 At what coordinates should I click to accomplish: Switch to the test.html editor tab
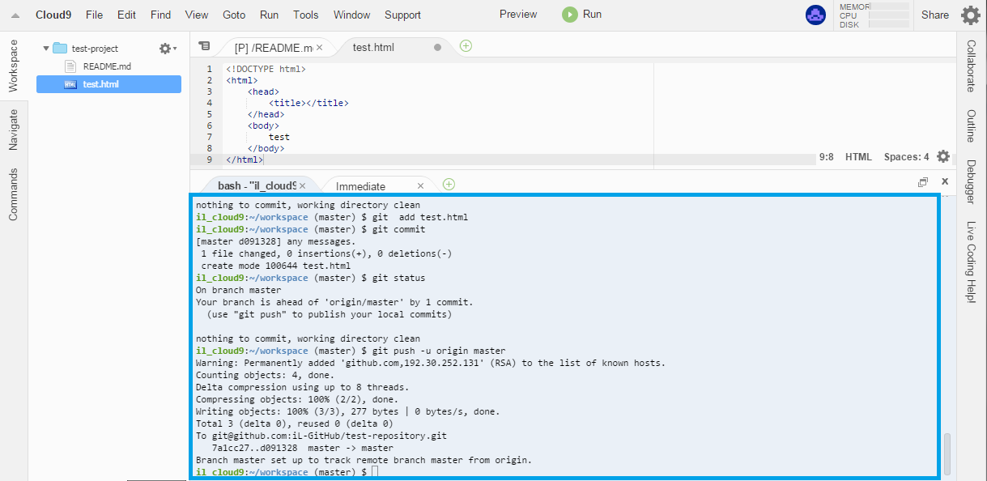pos(373,47)
